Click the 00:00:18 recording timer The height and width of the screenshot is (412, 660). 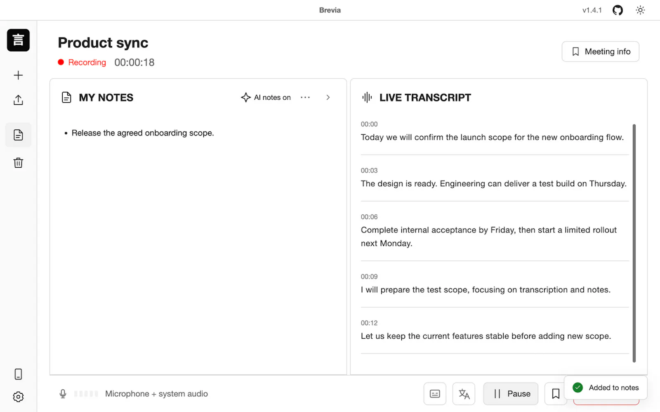pos(134,62)
